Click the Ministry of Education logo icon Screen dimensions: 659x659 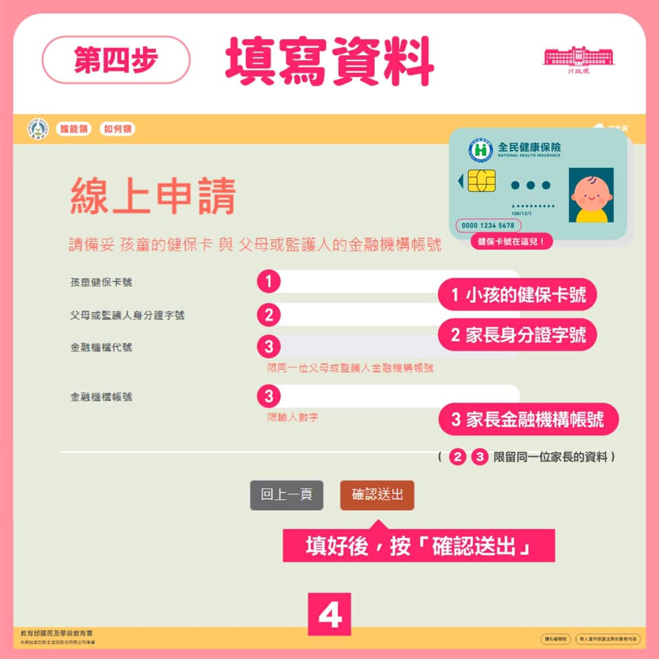(38, 128)
